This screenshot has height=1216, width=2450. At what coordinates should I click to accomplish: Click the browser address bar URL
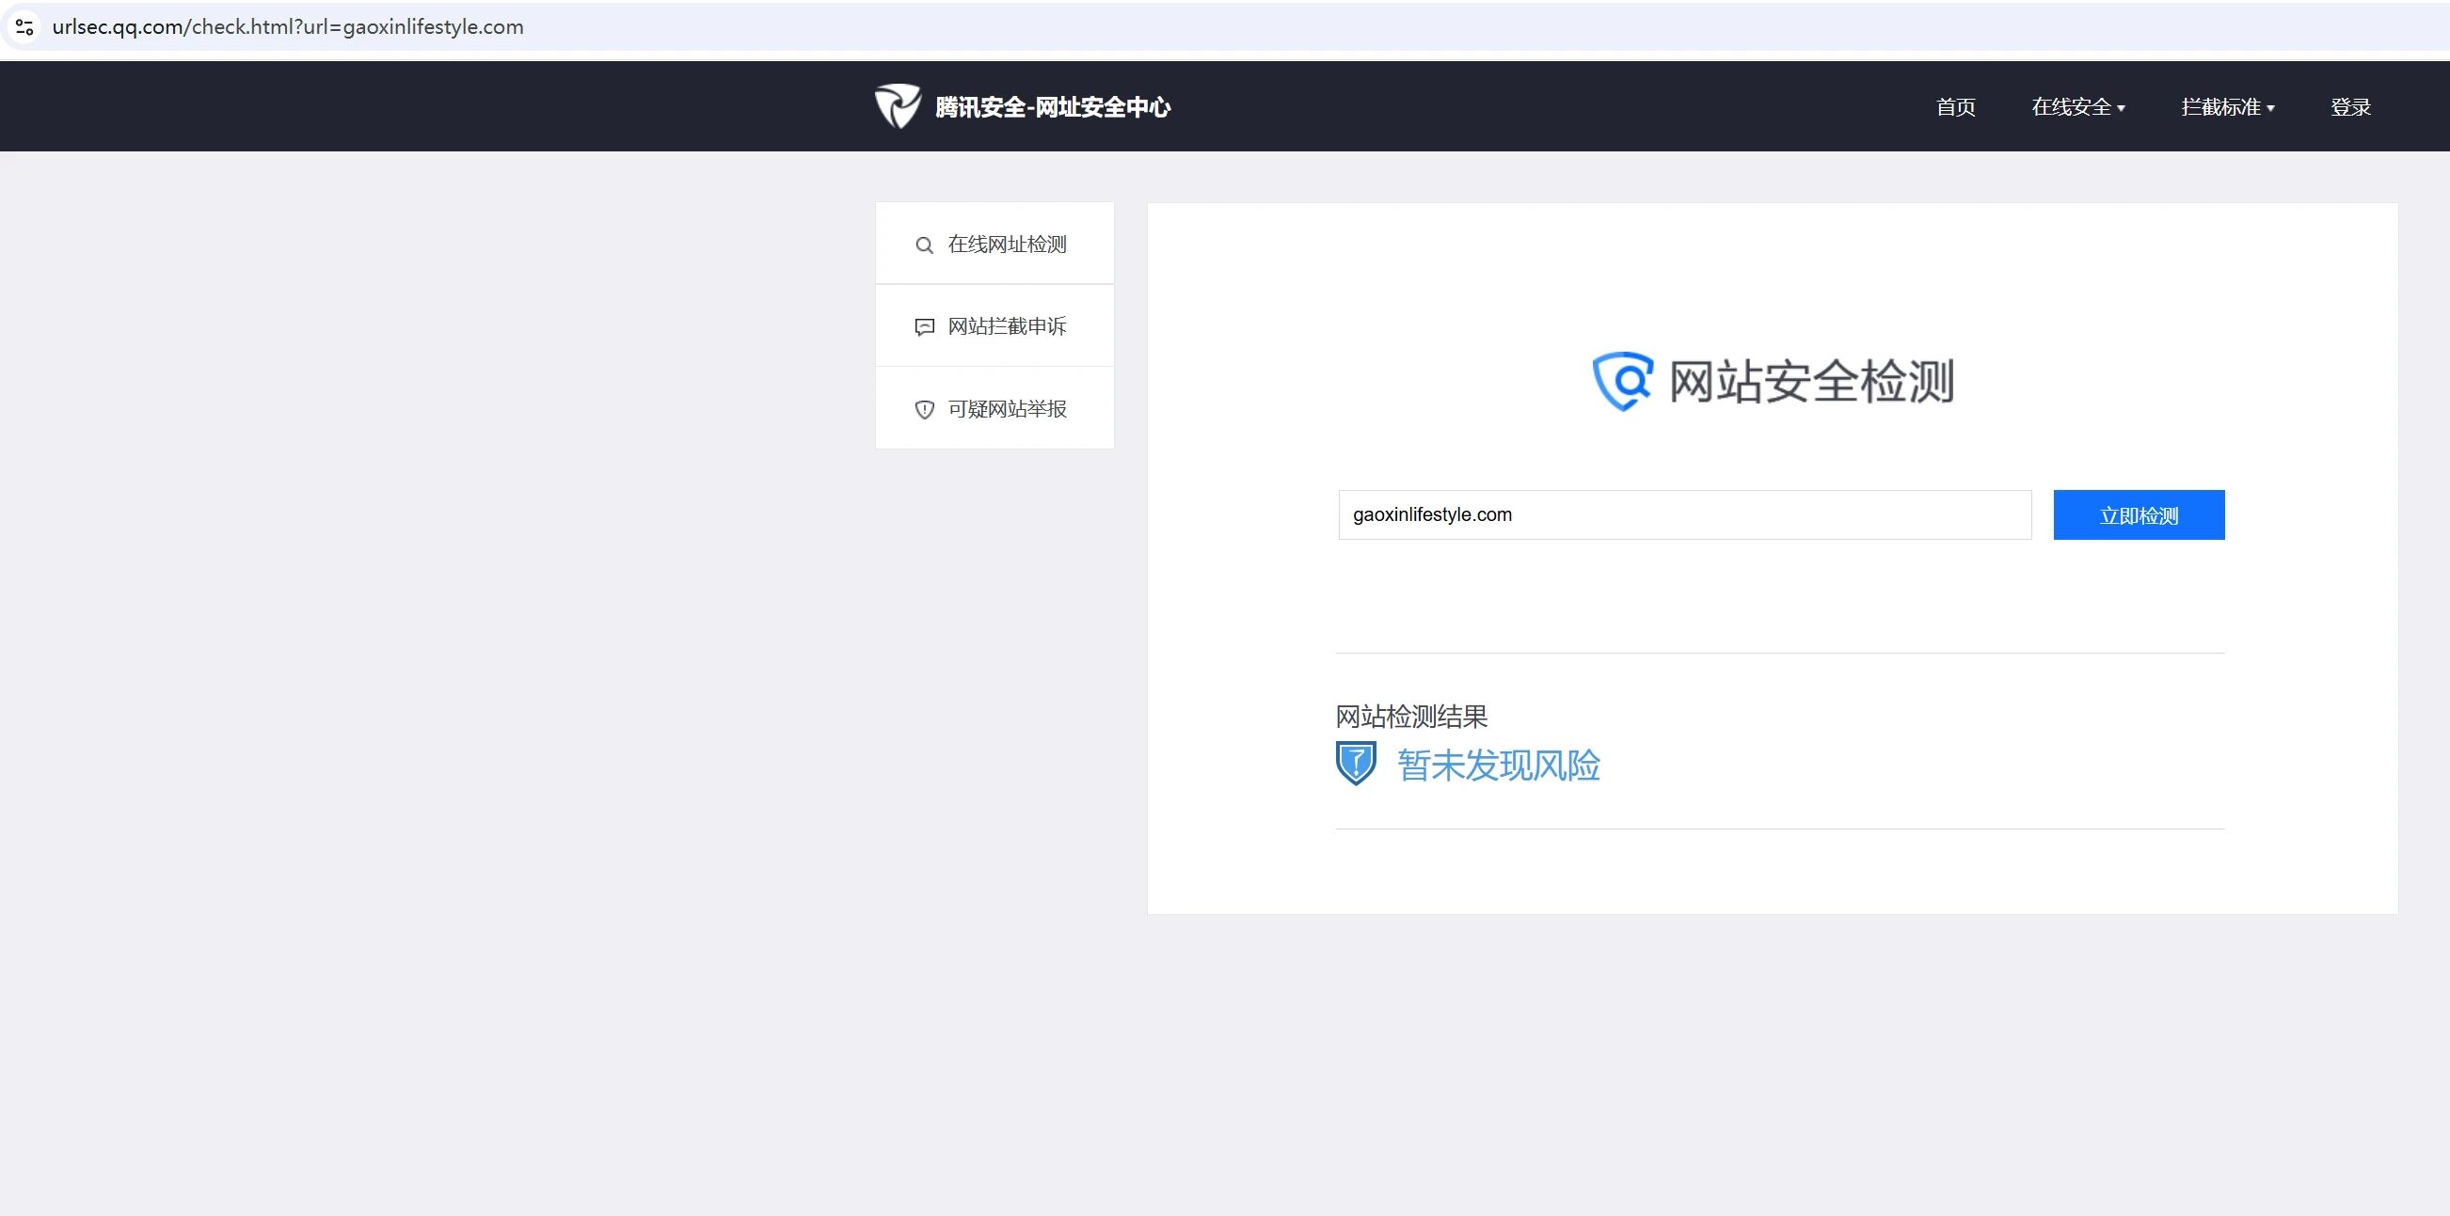point(287,26)
